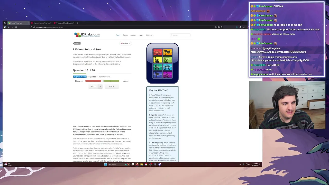Screen dimensions: 329x185
Task: Click the BACK button
Action: 112,86
